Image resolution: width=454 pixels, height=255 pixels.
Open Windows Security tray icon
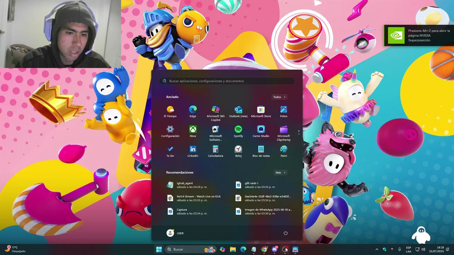[x=384, y=249]
